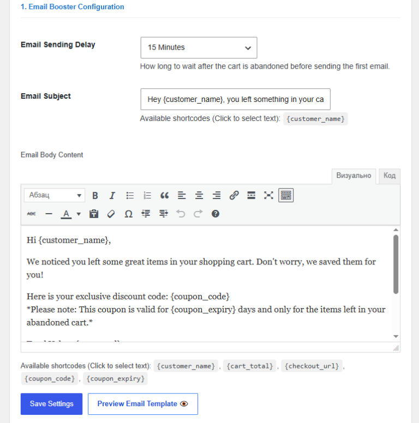Select the {cart_total} shortcode
The height and width of the screenshot is (423, 419).
pos(250,366)
